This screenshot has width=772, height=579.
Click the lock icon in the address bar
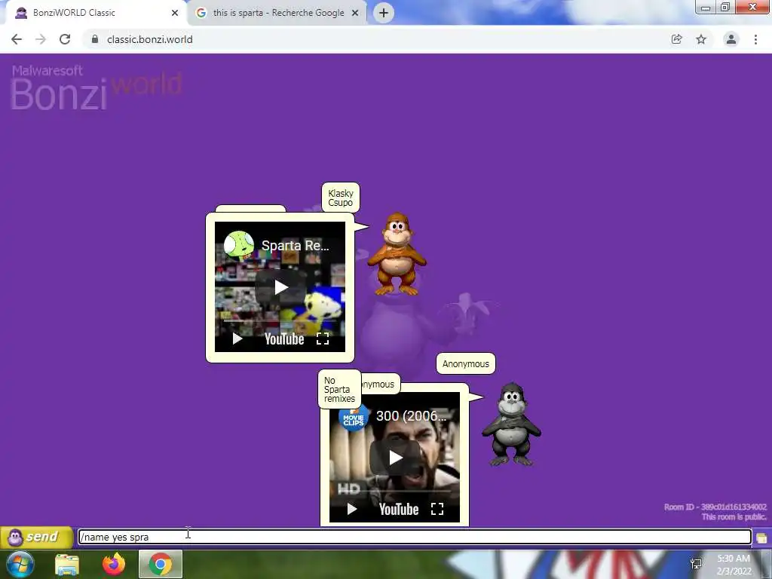click(x=95, y=39)
